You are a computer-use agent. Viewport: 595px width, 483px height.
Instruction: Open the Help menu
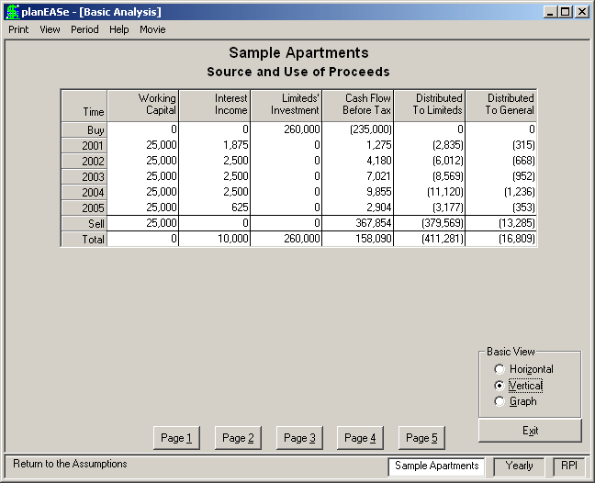tap(118, 29)
